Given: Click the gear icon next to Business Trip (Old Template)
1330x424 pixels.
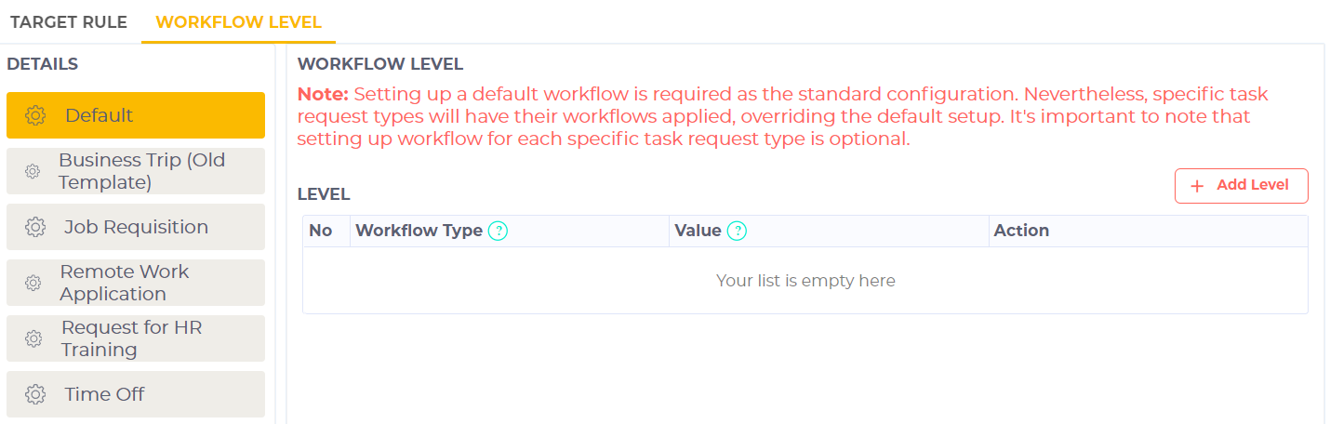Looking at the screenshot, I should point(33,171).
